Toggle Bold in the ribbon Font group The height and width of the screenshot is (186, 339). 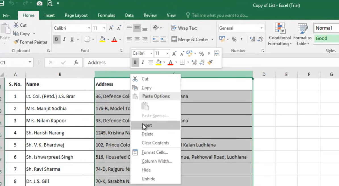(x=57, y=39)
